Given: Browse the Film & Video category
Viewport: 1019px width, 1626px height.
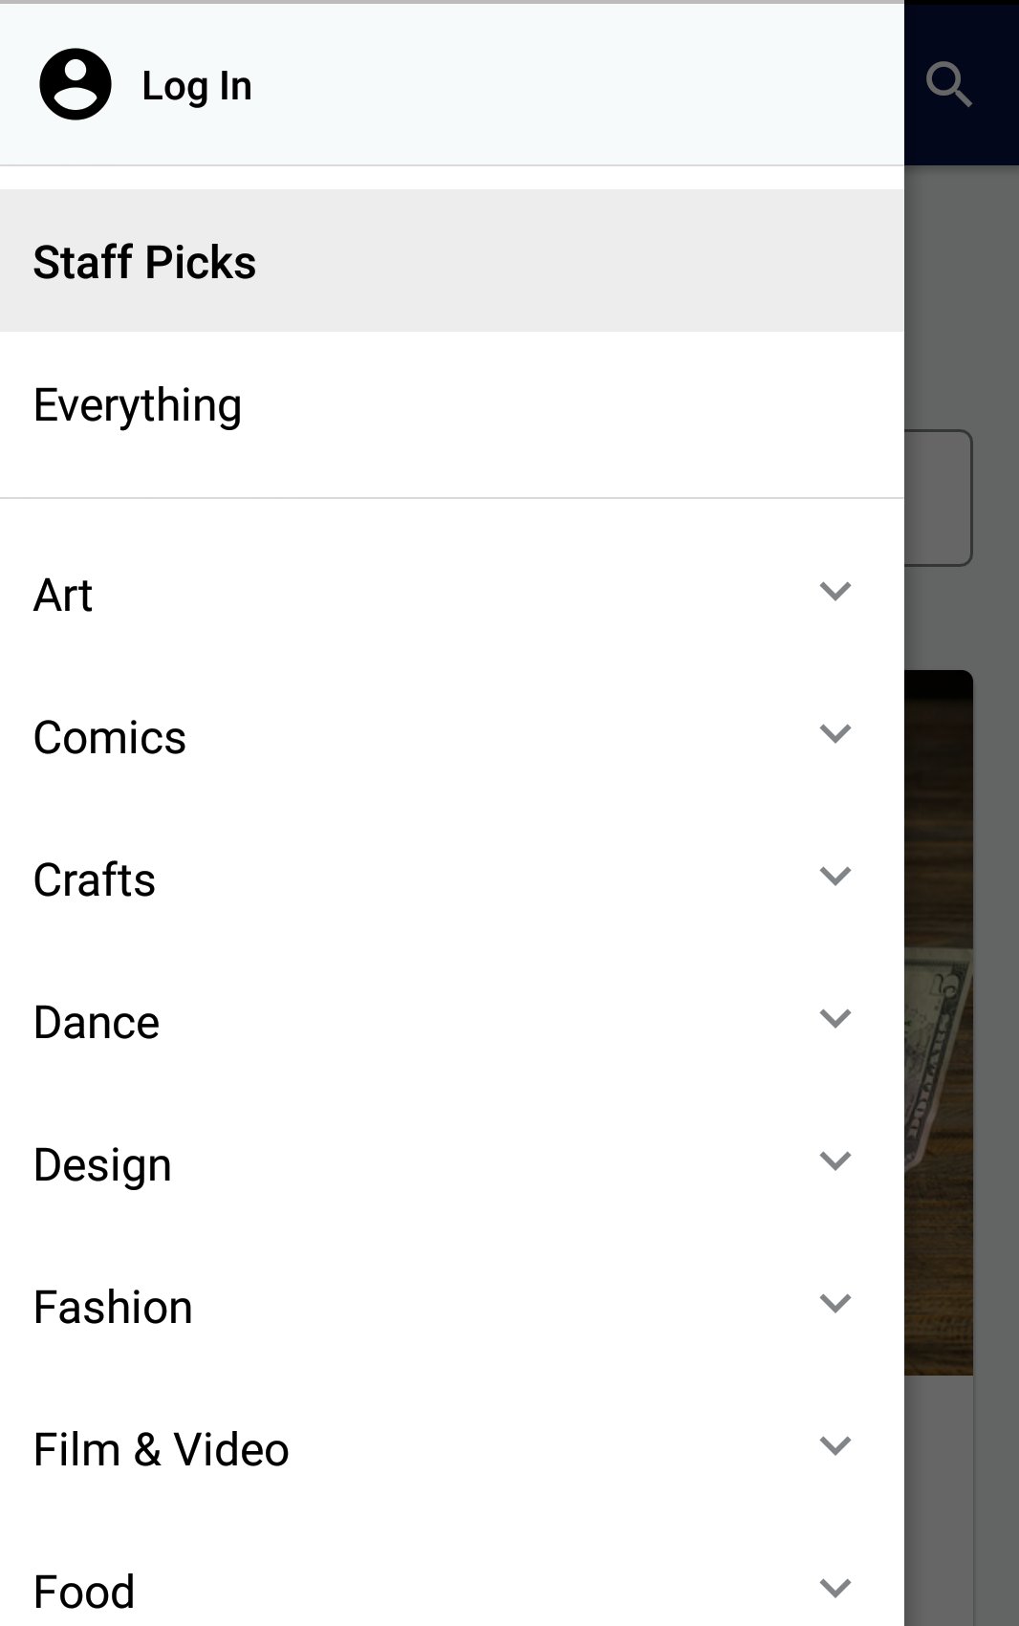Looking at the screenshot, I should (162, 1450).
